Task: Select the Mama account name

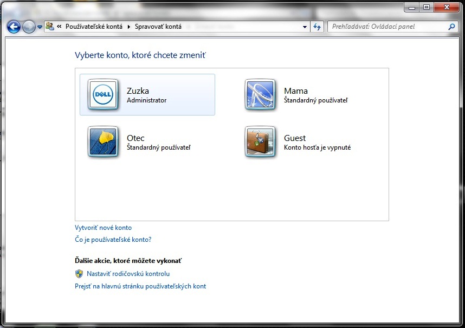Action: [296, 91]
